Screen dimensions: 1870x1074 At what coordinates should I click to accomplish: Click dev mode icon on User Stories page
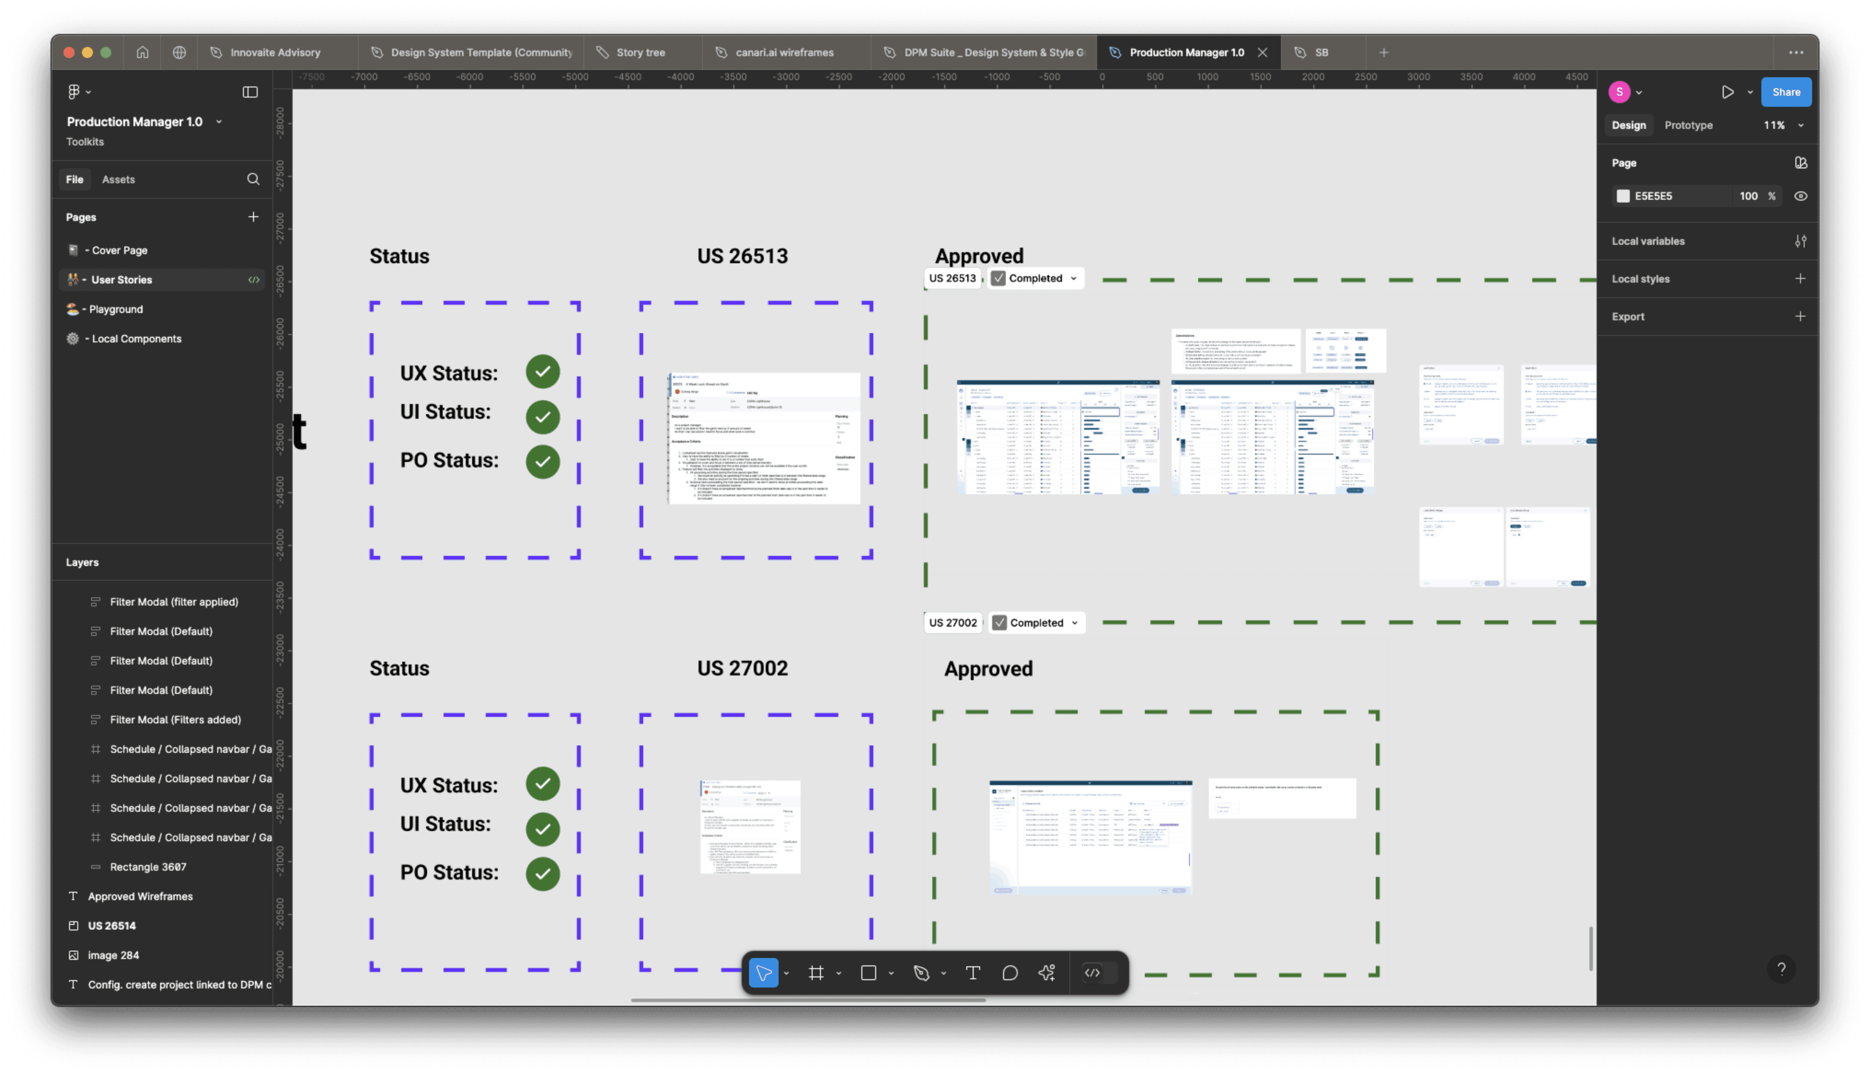coord(254,280)
